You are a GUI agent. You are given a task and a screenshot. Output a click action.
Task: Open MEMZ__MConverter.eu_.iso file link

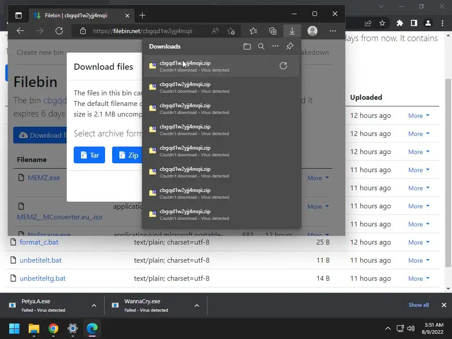coord(60,217)
